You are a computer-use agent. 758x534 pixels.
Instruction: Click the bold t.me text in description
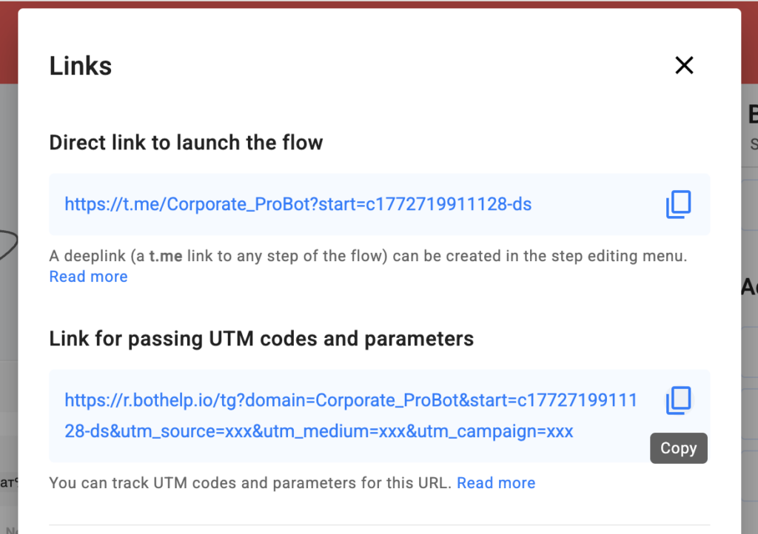pyautogui.click(x=167, y=257)
